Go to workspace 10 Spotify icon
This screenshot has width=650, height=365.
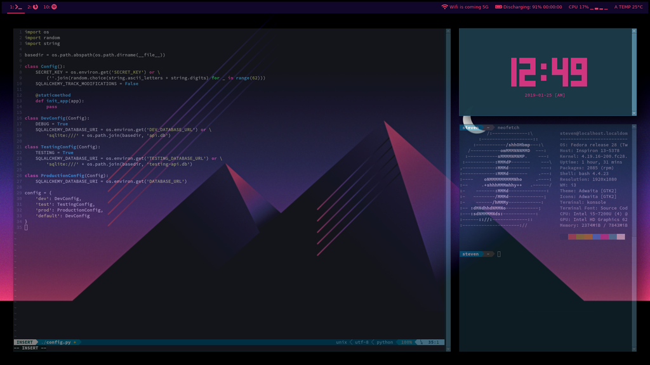pyautogui.click(x=54, y=7)
